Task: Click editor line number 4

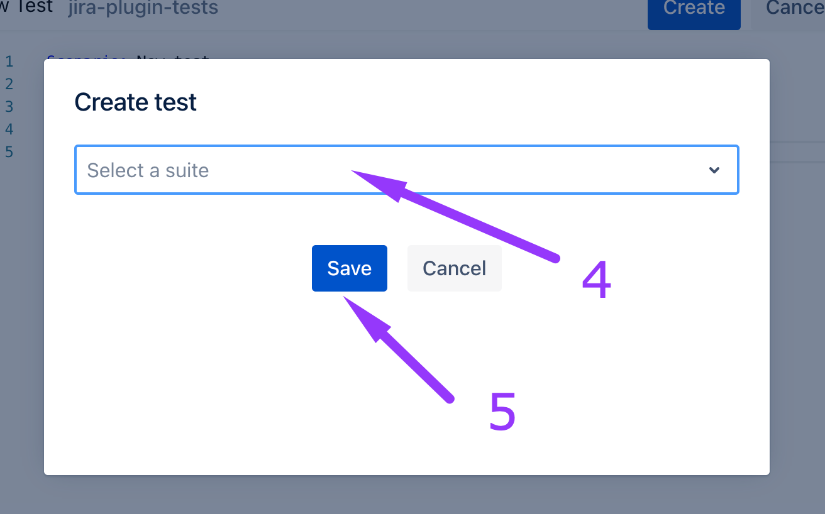Action: pos(9,129)
